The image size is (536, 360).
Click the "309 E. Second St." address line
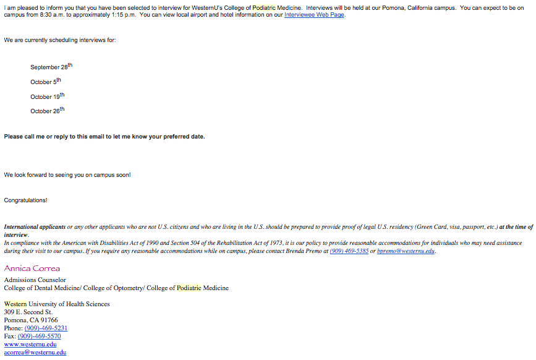(x=28, y=312)
